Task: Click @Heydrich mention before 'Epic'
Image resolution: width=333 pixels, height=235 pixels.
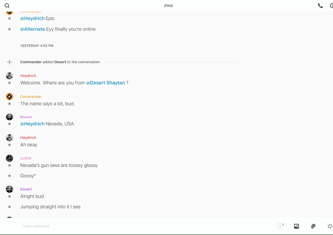Action: click(x=32, y=18)
